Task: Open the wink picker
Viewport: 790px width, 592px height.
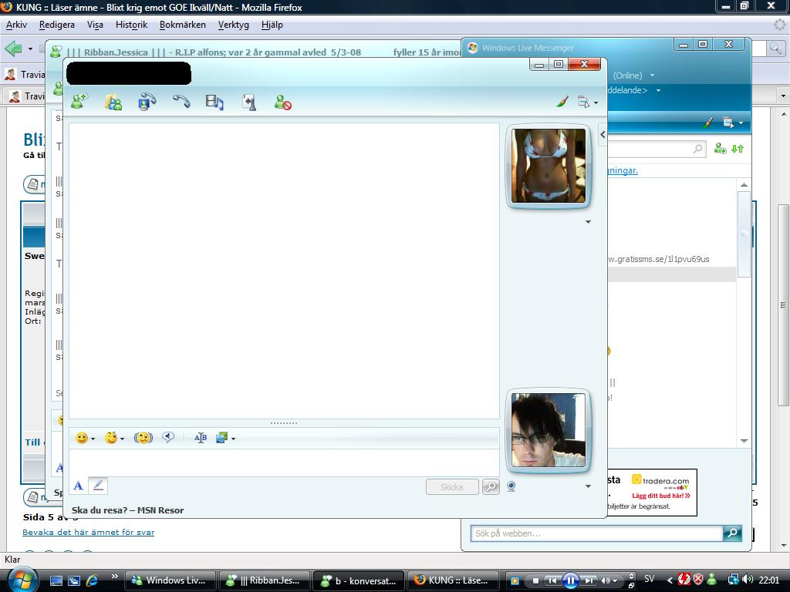Action: [x=114, y=438]
